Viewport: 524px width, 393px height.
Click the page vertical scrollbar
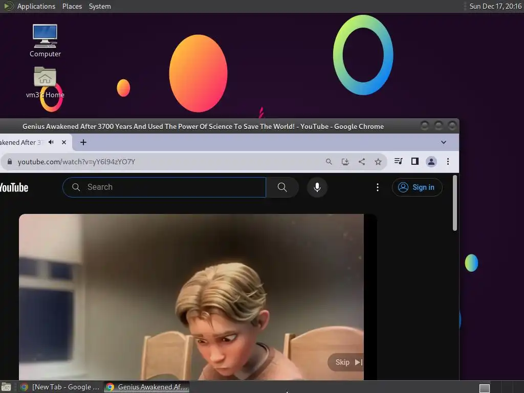[x=455, y=203]
